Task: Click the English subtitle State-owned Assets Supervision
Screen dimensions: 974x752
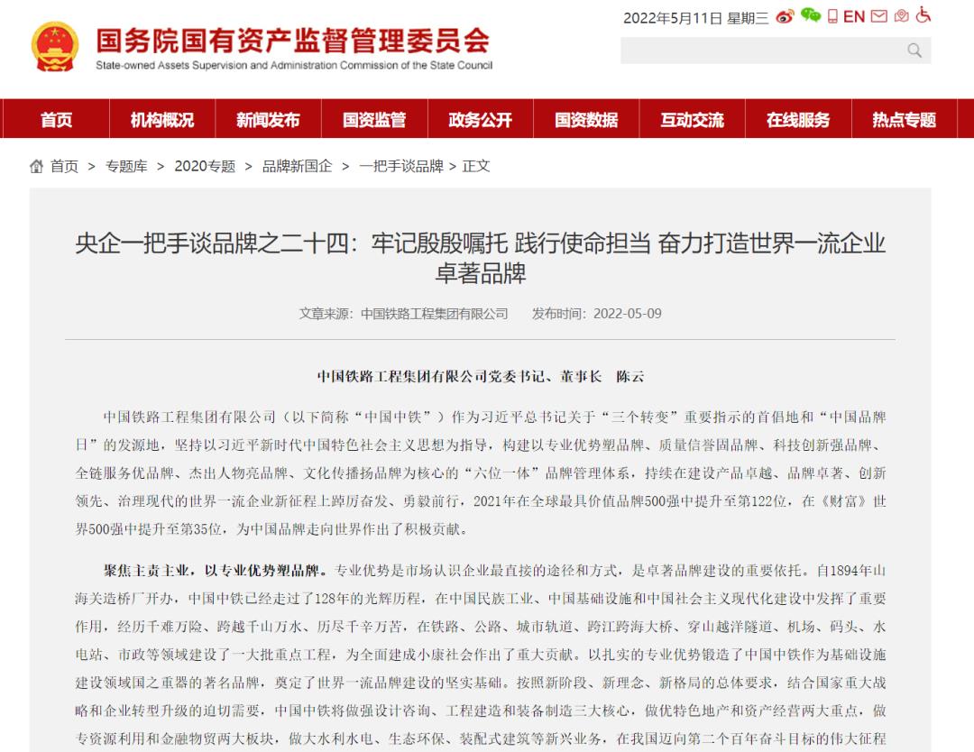Action: [294, 65]
